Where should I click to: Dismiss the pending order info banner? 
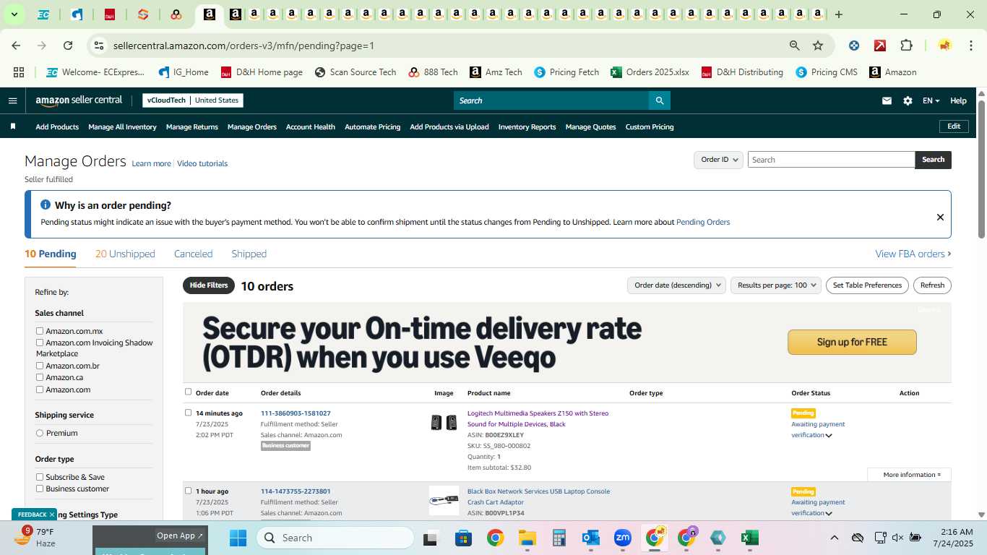pyautogui.click(x=940, y=217)
